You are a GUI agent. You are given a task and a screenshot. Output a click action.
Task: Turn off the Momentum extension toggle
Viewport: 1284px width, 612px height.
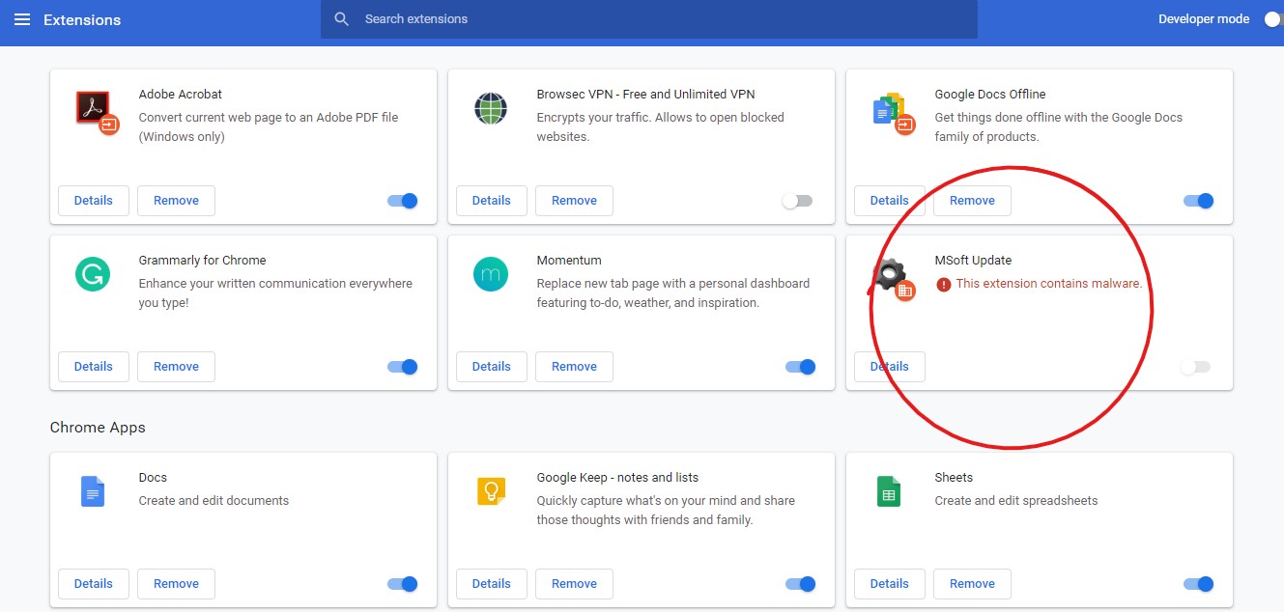pos(801,367)
